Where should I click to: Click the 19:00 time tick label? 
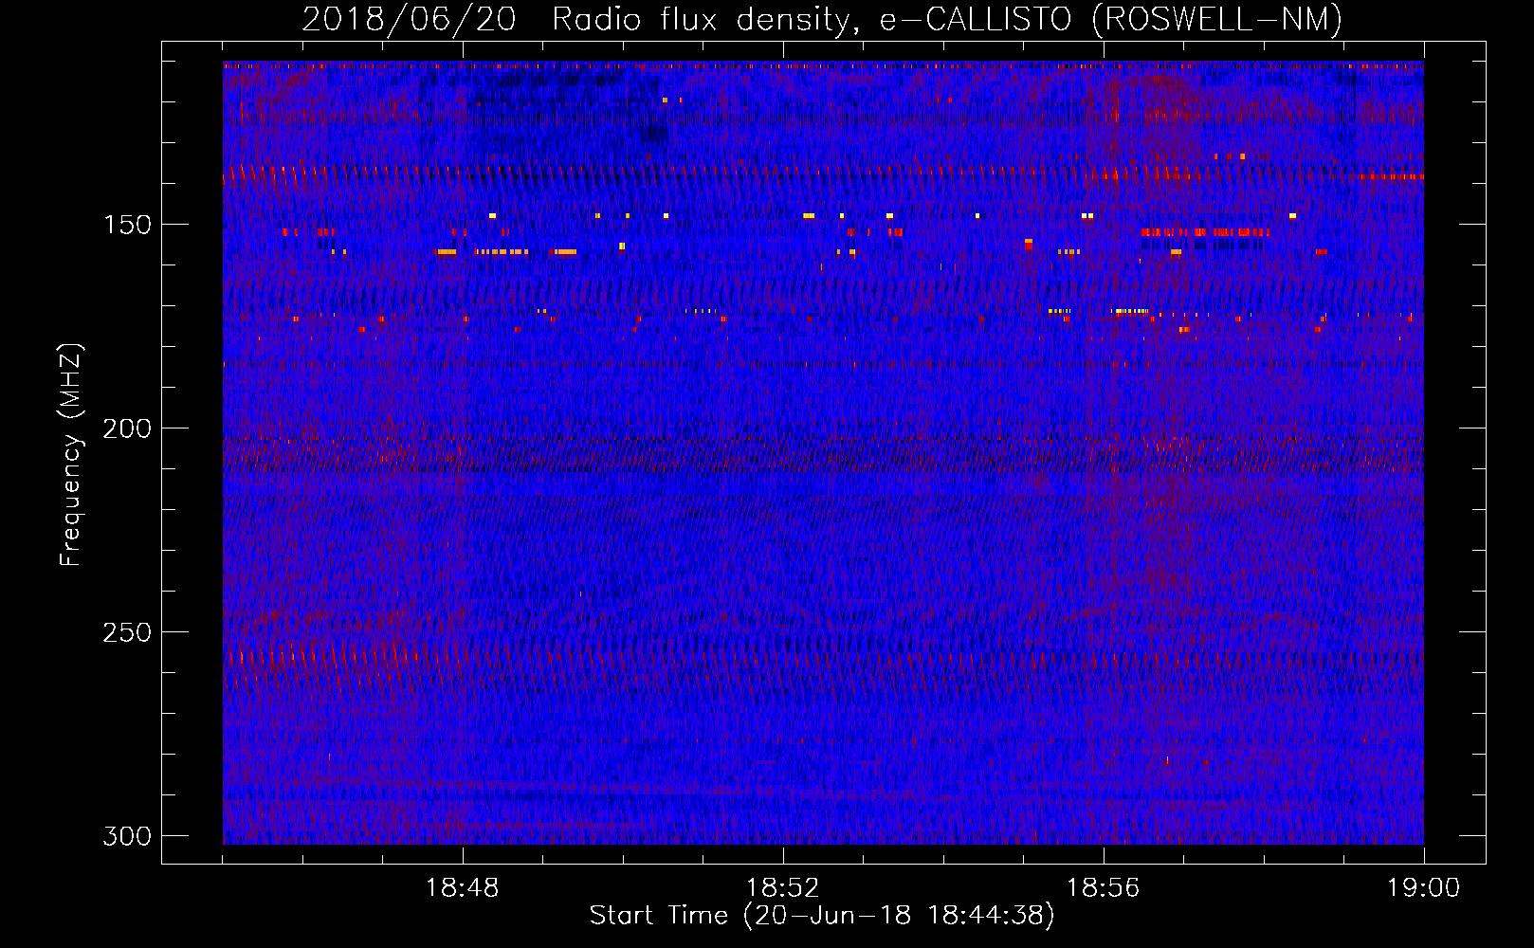coord(1424,888)
